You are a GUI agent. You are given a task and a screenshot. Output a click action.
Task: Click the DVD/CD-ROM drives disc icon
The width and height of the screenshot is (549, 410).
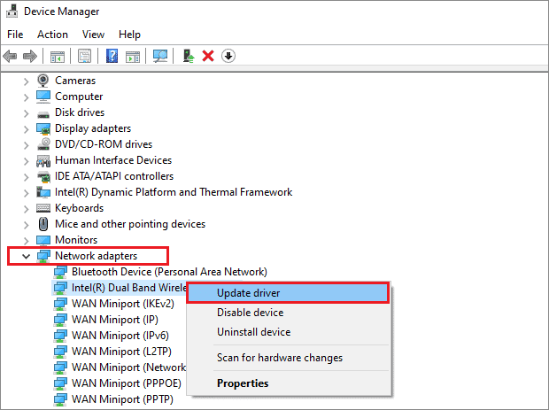click(x=43, y=144)
